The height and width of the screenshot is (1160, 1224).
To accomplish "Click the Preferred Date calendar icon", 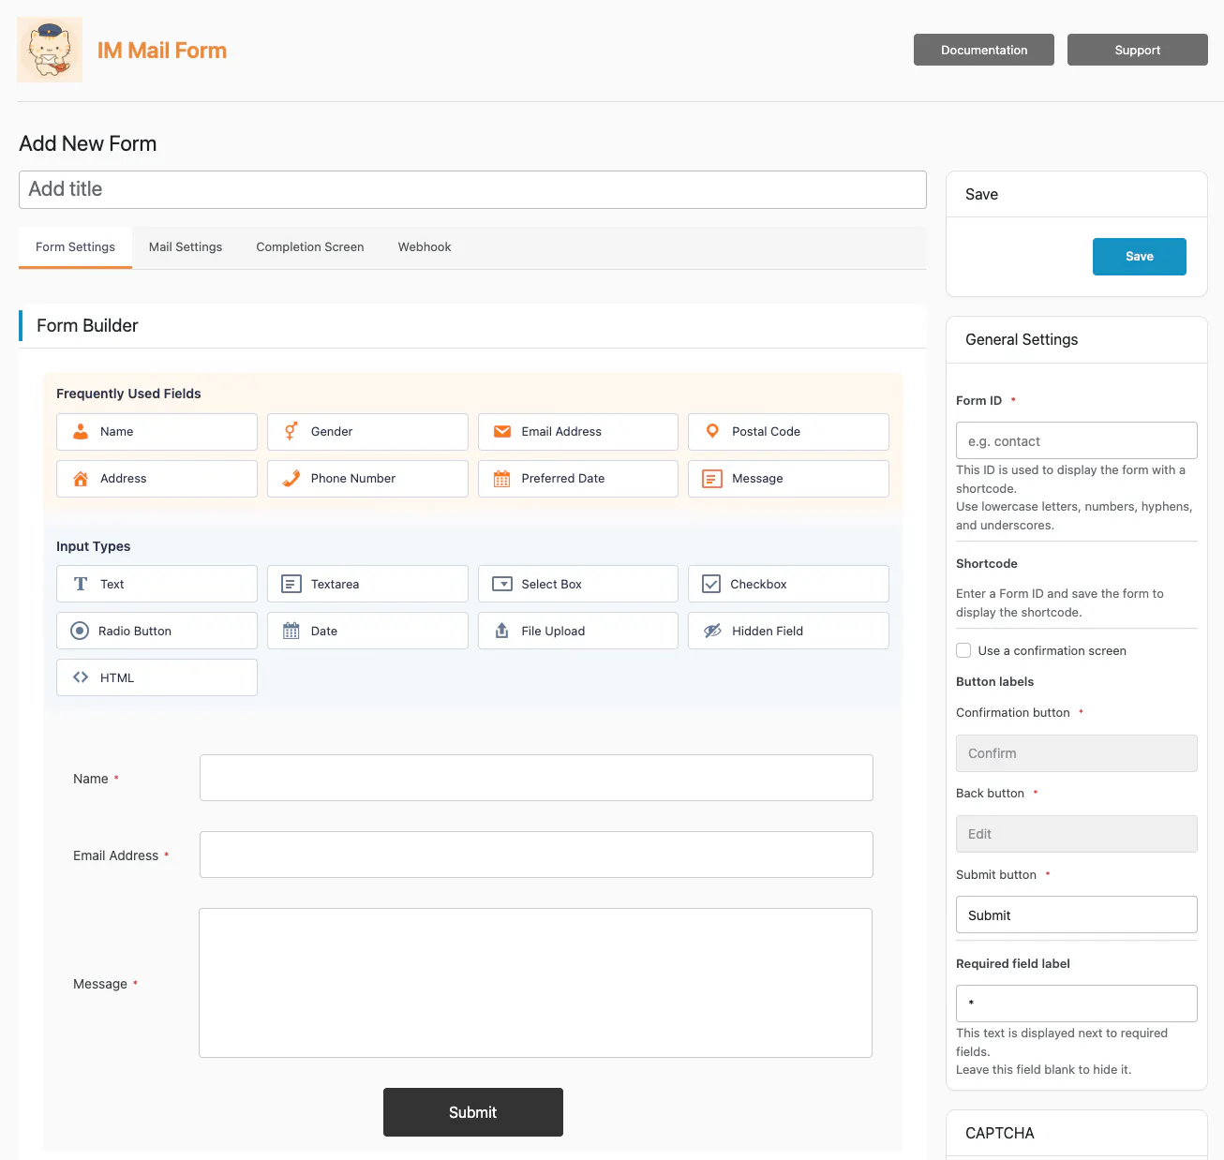I will [x=502, y=479].
